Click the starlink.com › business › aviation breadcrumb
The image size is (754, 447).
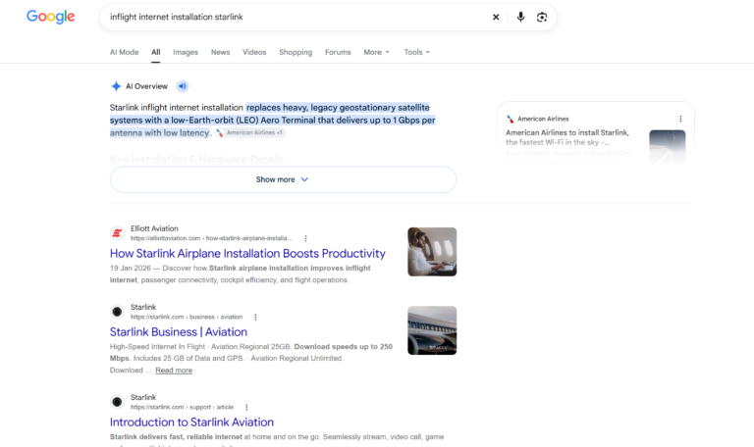point(187,317)
